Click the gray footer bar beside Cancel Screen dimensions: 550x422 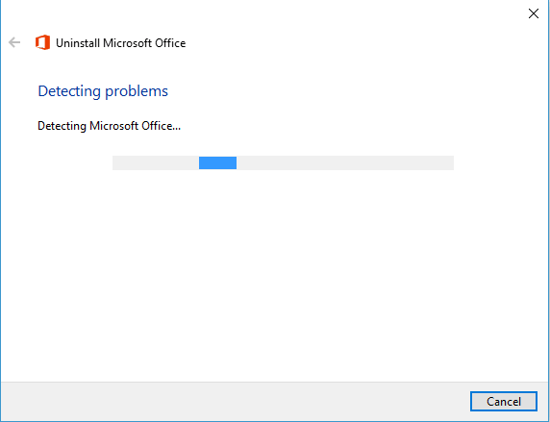(235, 401)
